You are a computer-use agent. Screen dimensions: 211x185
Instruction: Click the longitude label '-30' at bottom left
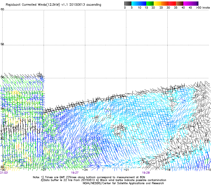pyautogui.click(x=3, y=170)
